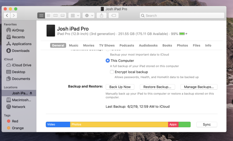233x141 pixels.
Task: Open Macintosh HD in the sidebar
Action: point(19,100)
